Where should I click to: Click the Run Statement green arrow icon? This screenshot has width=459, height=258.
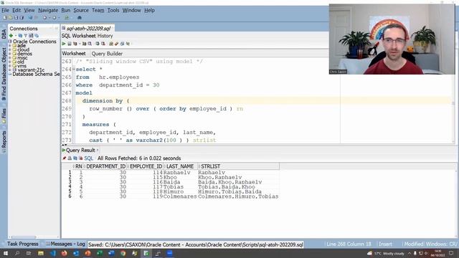tap(64, 44)
